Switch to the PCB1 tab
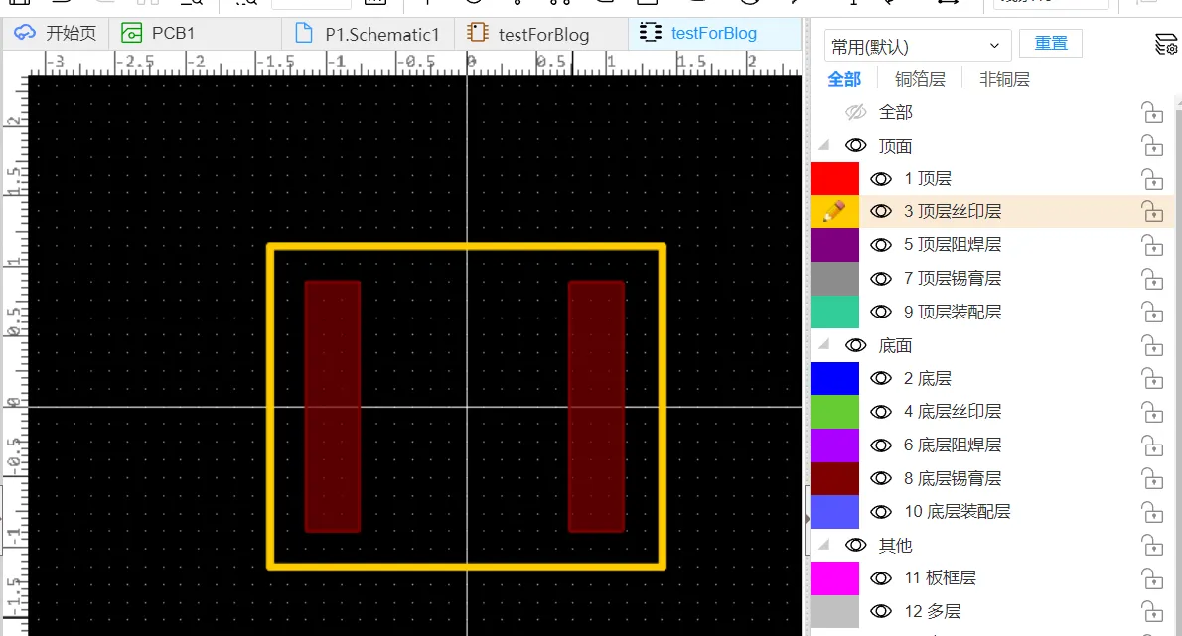1182x636 pixels. pos(158,33)
